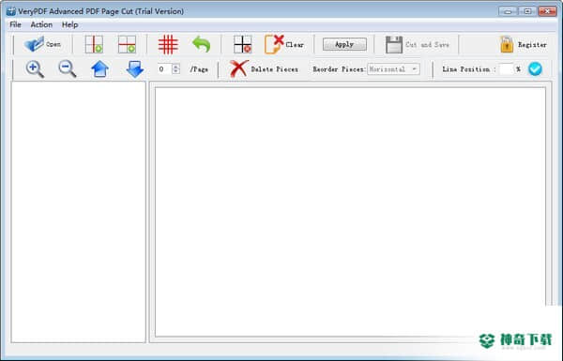Go to previous page with up arrow
The width and height of the screenshot is (563, 361).
pos(99,68)
